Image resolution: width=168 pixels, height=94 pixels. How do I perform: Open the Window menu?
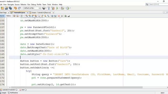coord(55,4)
